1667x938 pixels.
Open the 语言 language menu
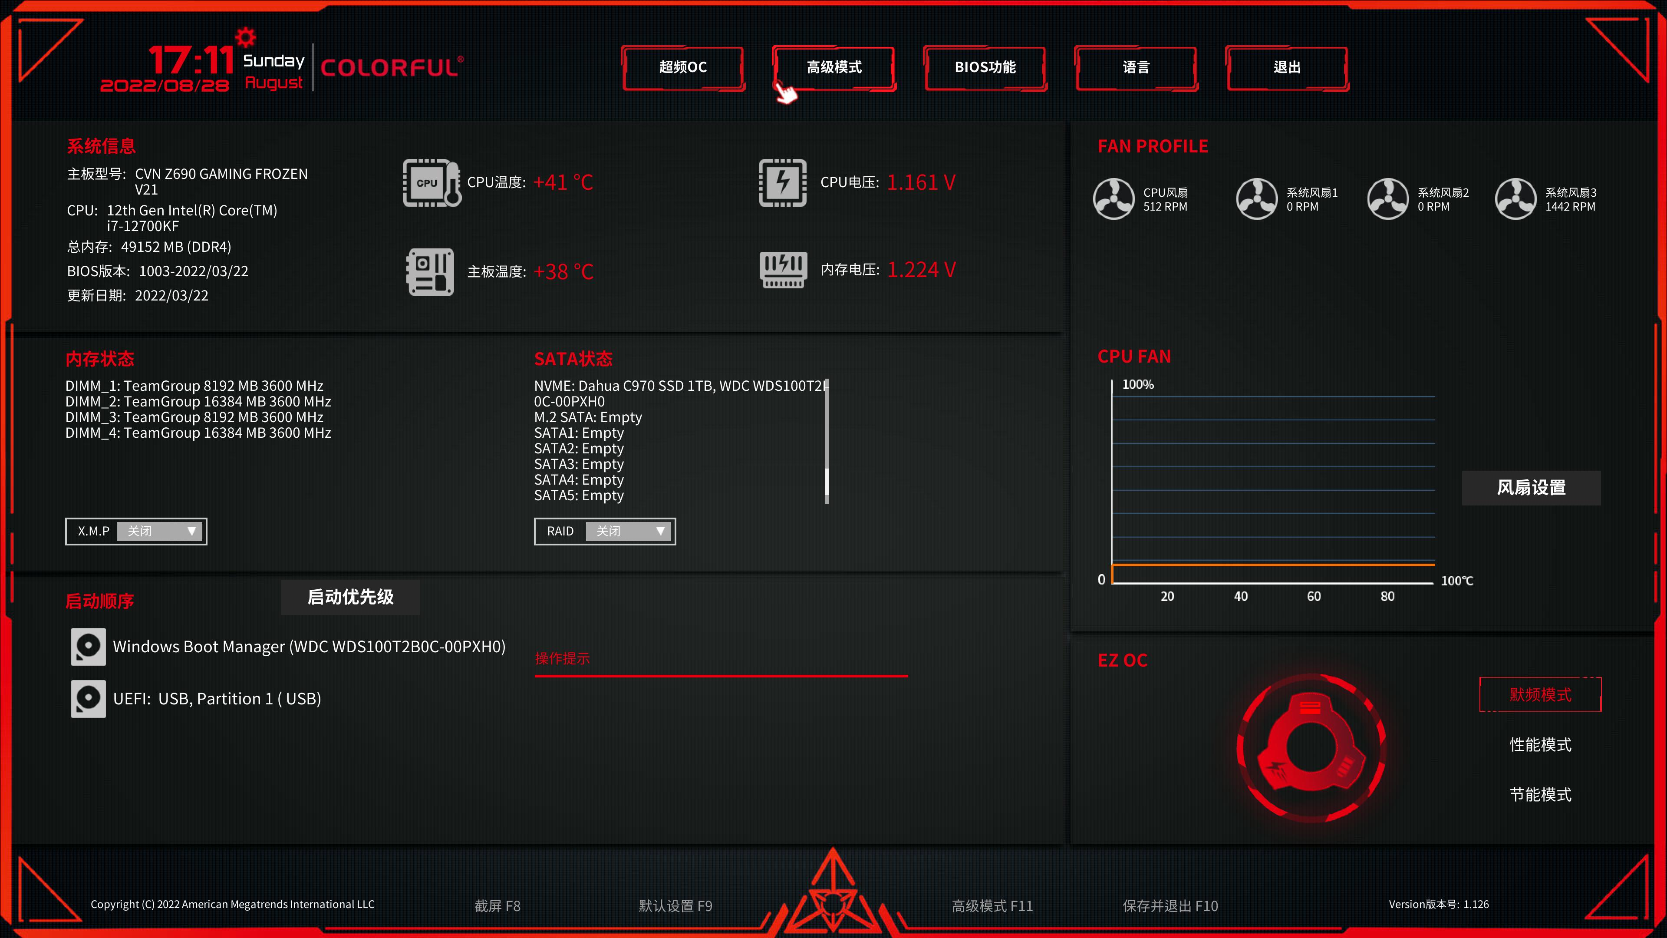1136,67
